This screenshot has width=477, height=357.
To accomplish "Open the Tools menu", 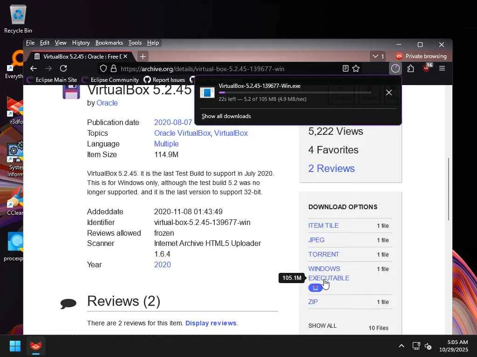I will [x=135, y=43].
